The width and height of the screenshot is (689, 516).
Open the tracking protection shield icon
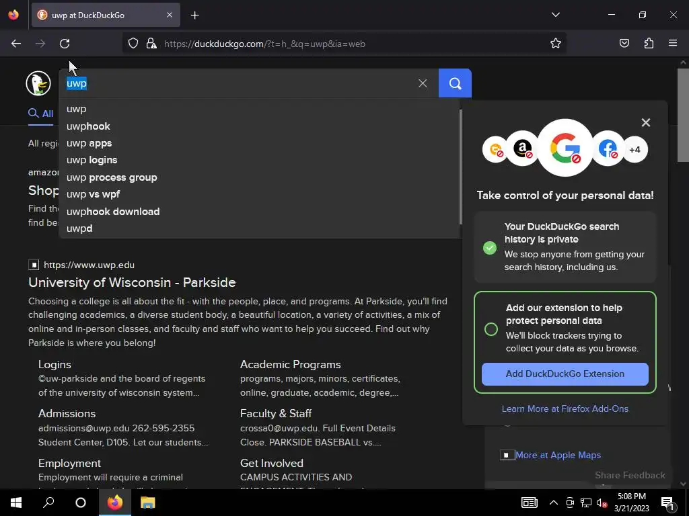click(133, 44)
